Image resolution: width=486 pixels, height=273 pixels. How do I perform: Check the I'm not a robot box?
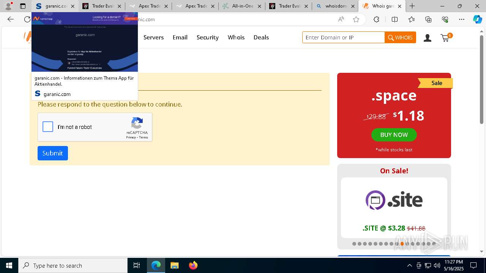point(48,127)
